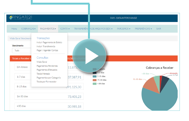Choose Pagamentos por Categoria
The image size is (189, 121).
(x=48, y=78)
